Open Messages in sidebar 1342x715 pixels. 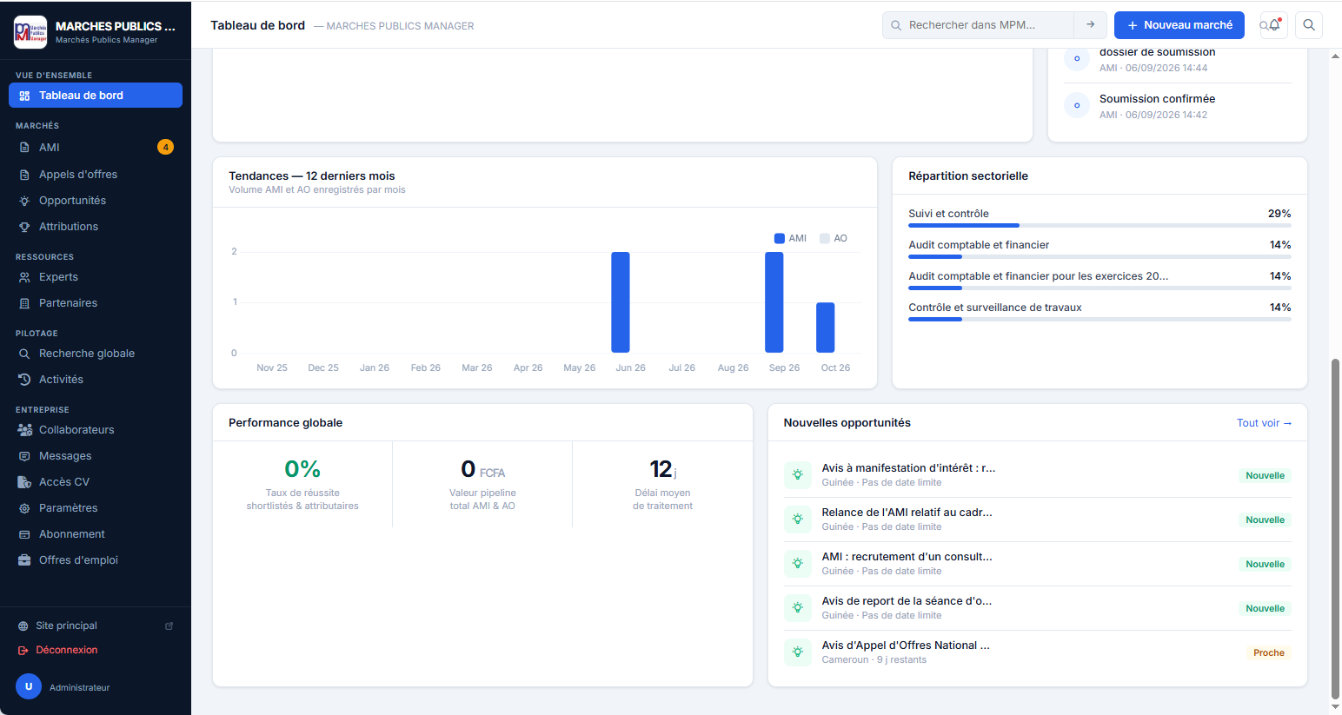coord(96,456)
